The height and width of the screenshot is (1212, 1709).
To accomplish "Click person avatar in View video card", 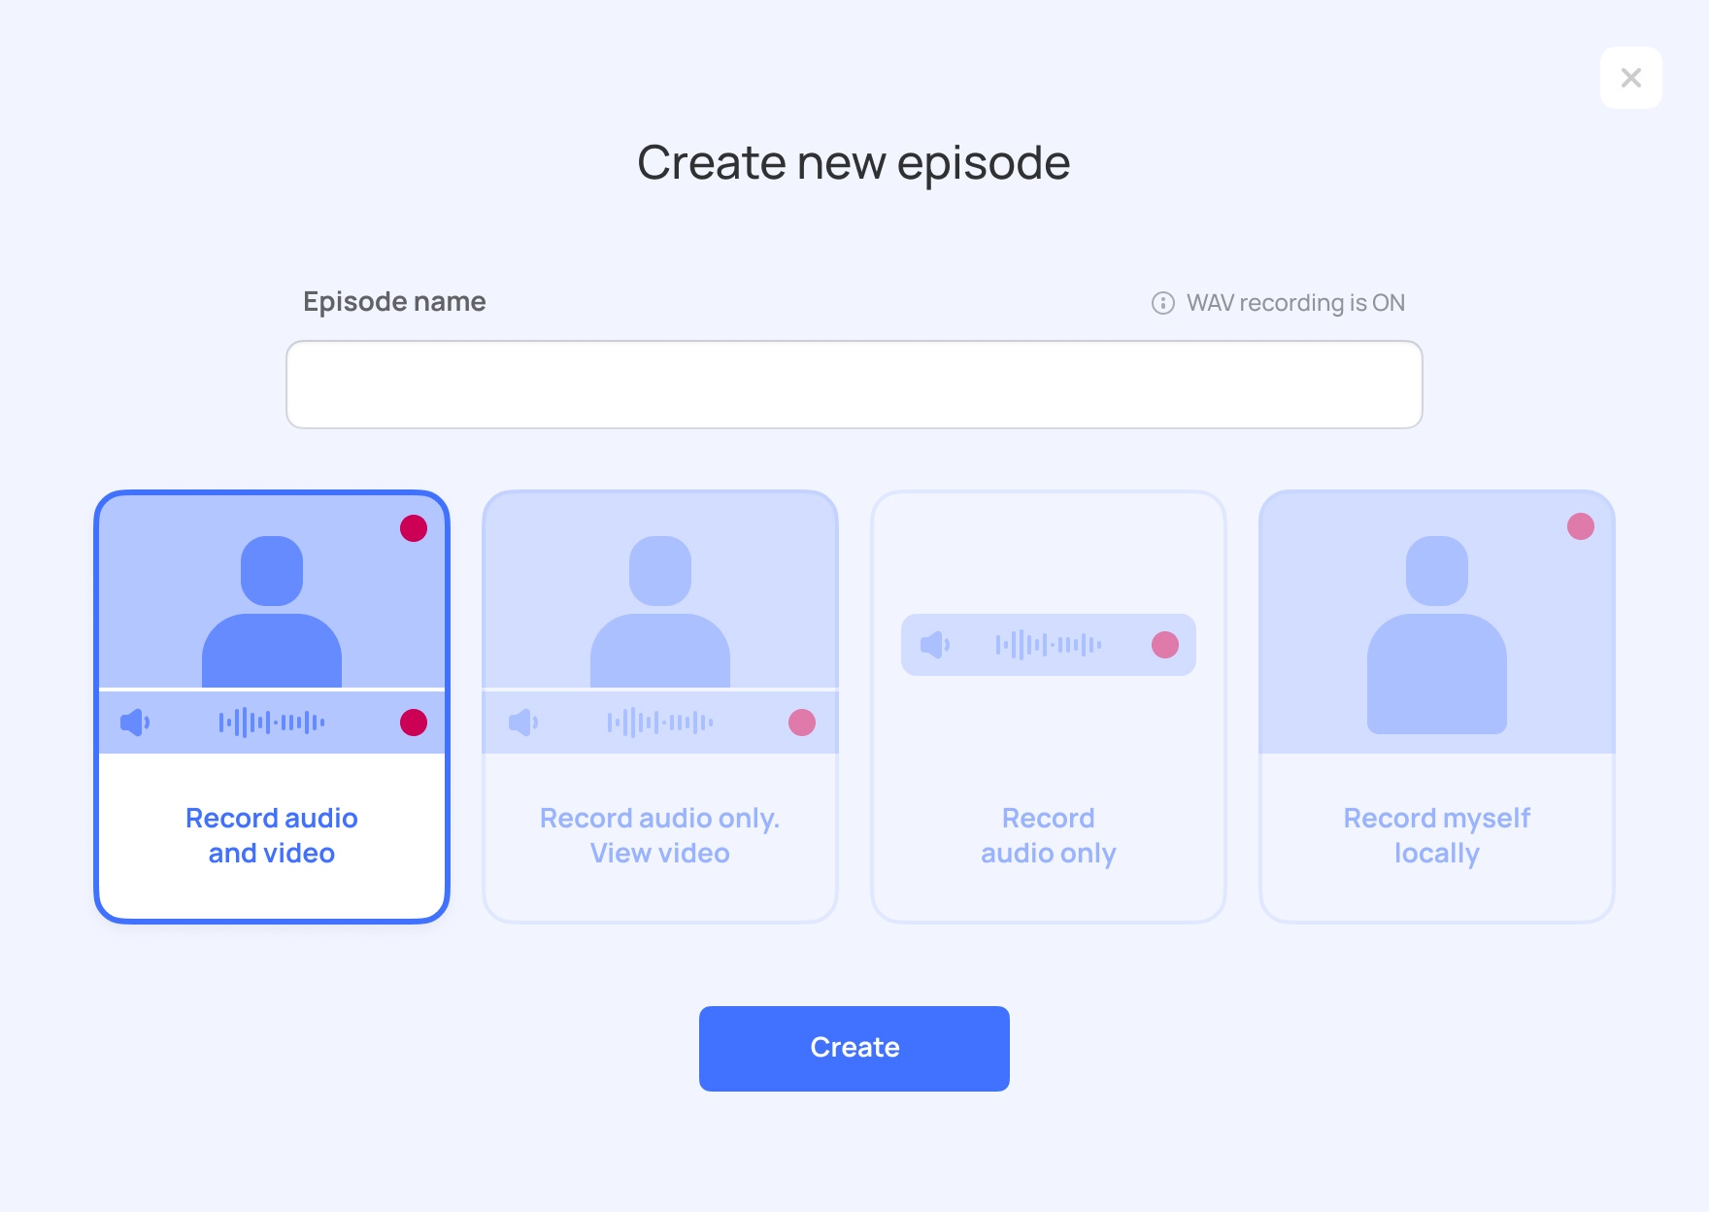I will click(x=660, y=612).
